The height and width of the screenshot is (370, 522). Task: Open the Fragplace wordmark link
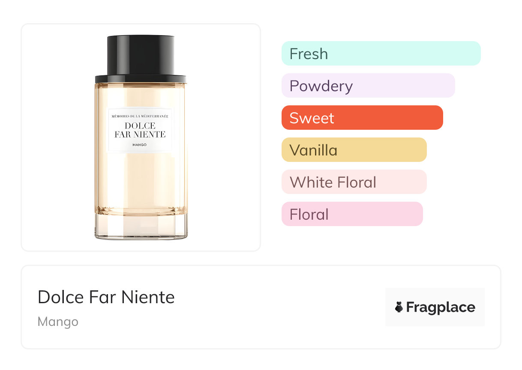441,307
